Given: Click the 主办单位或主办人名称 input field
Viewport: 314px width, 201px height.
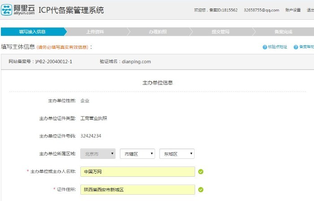Looking at the screenshot, I should 138,171.
